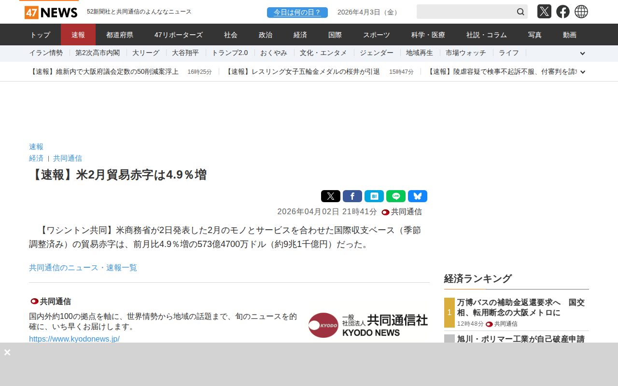Viewport: 618px width, 386px height.
Task: Click the globe language icon
Action: 581,12
